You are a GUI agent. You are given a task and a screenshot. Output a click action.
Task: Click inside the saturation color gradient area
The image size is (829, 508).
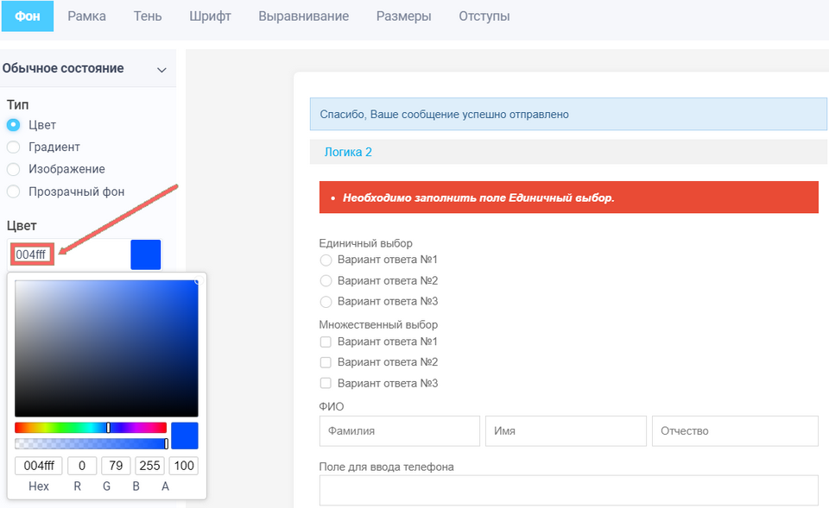click(106, 348)
